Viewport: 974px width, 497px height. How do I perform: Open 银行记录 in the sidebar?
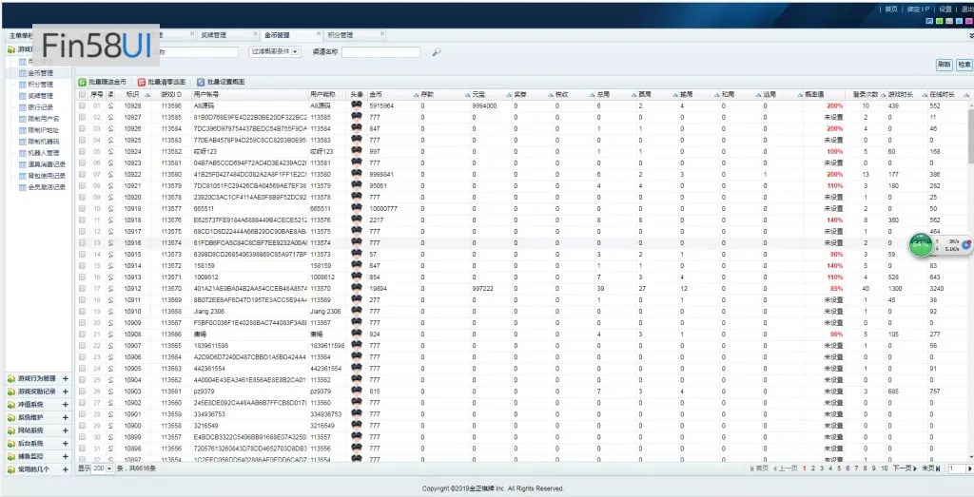[x=40, y=106]
